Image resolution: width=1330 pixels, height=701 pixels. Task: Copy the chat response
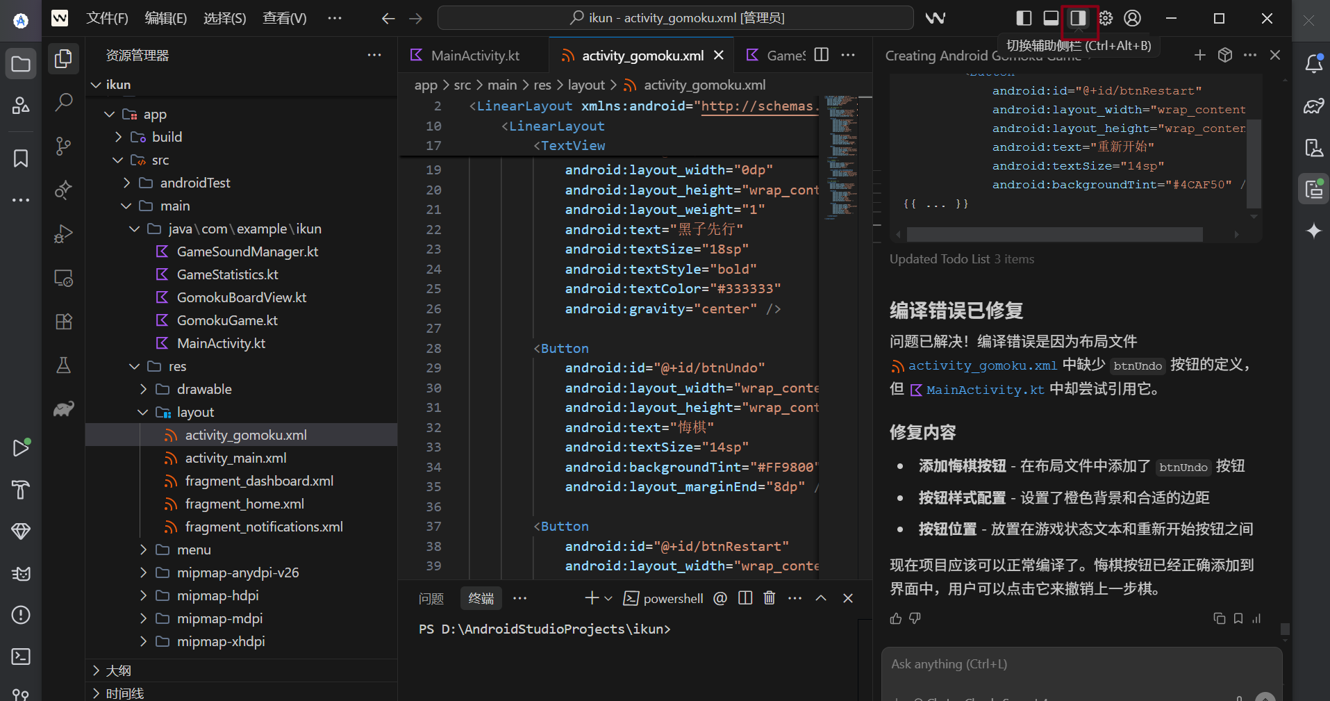[x=1219, y=618]
